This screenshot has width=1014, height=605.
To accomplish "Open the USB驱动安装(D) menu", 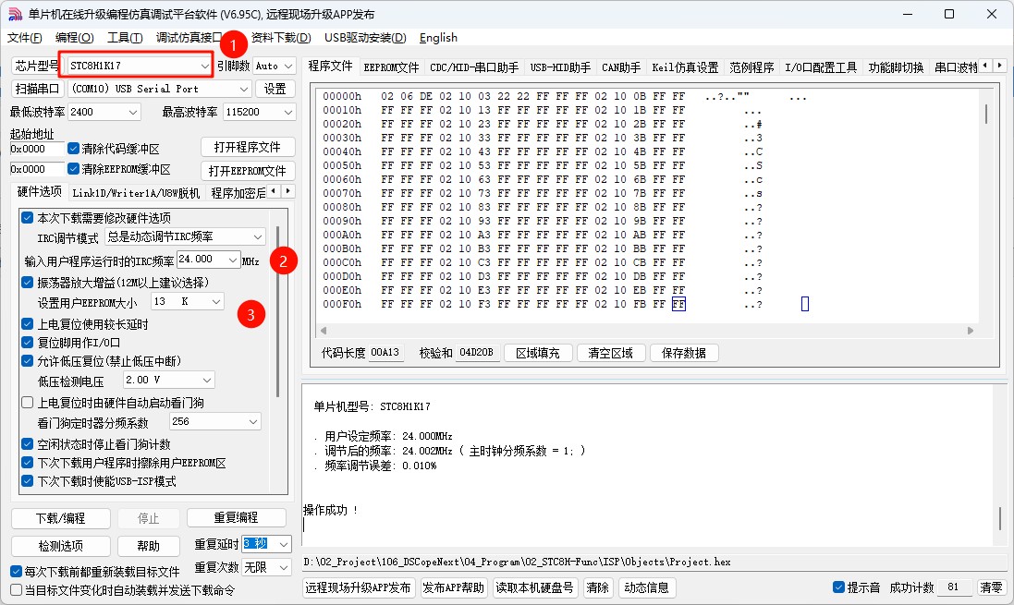I will coord(365,38).
